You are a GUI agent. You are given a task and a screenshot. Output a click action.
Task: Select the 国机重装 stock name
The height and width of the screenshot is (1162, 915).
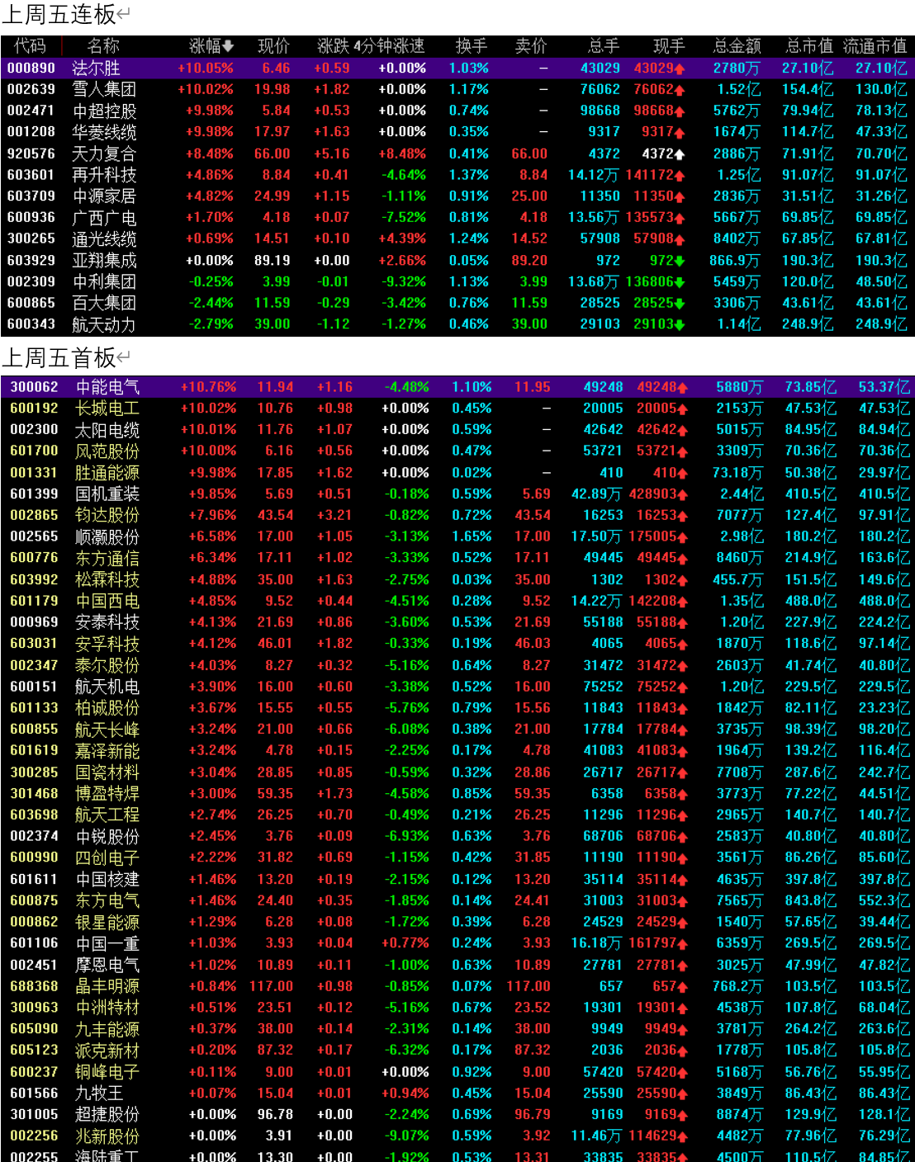[107, 494]
